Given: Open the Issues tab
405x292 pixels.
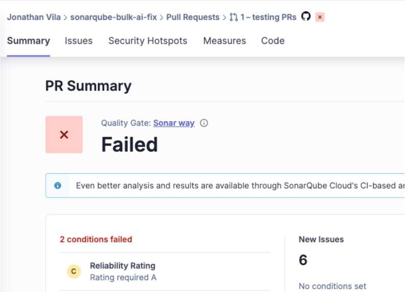Looking at the screenshot, I should point(79,41).
